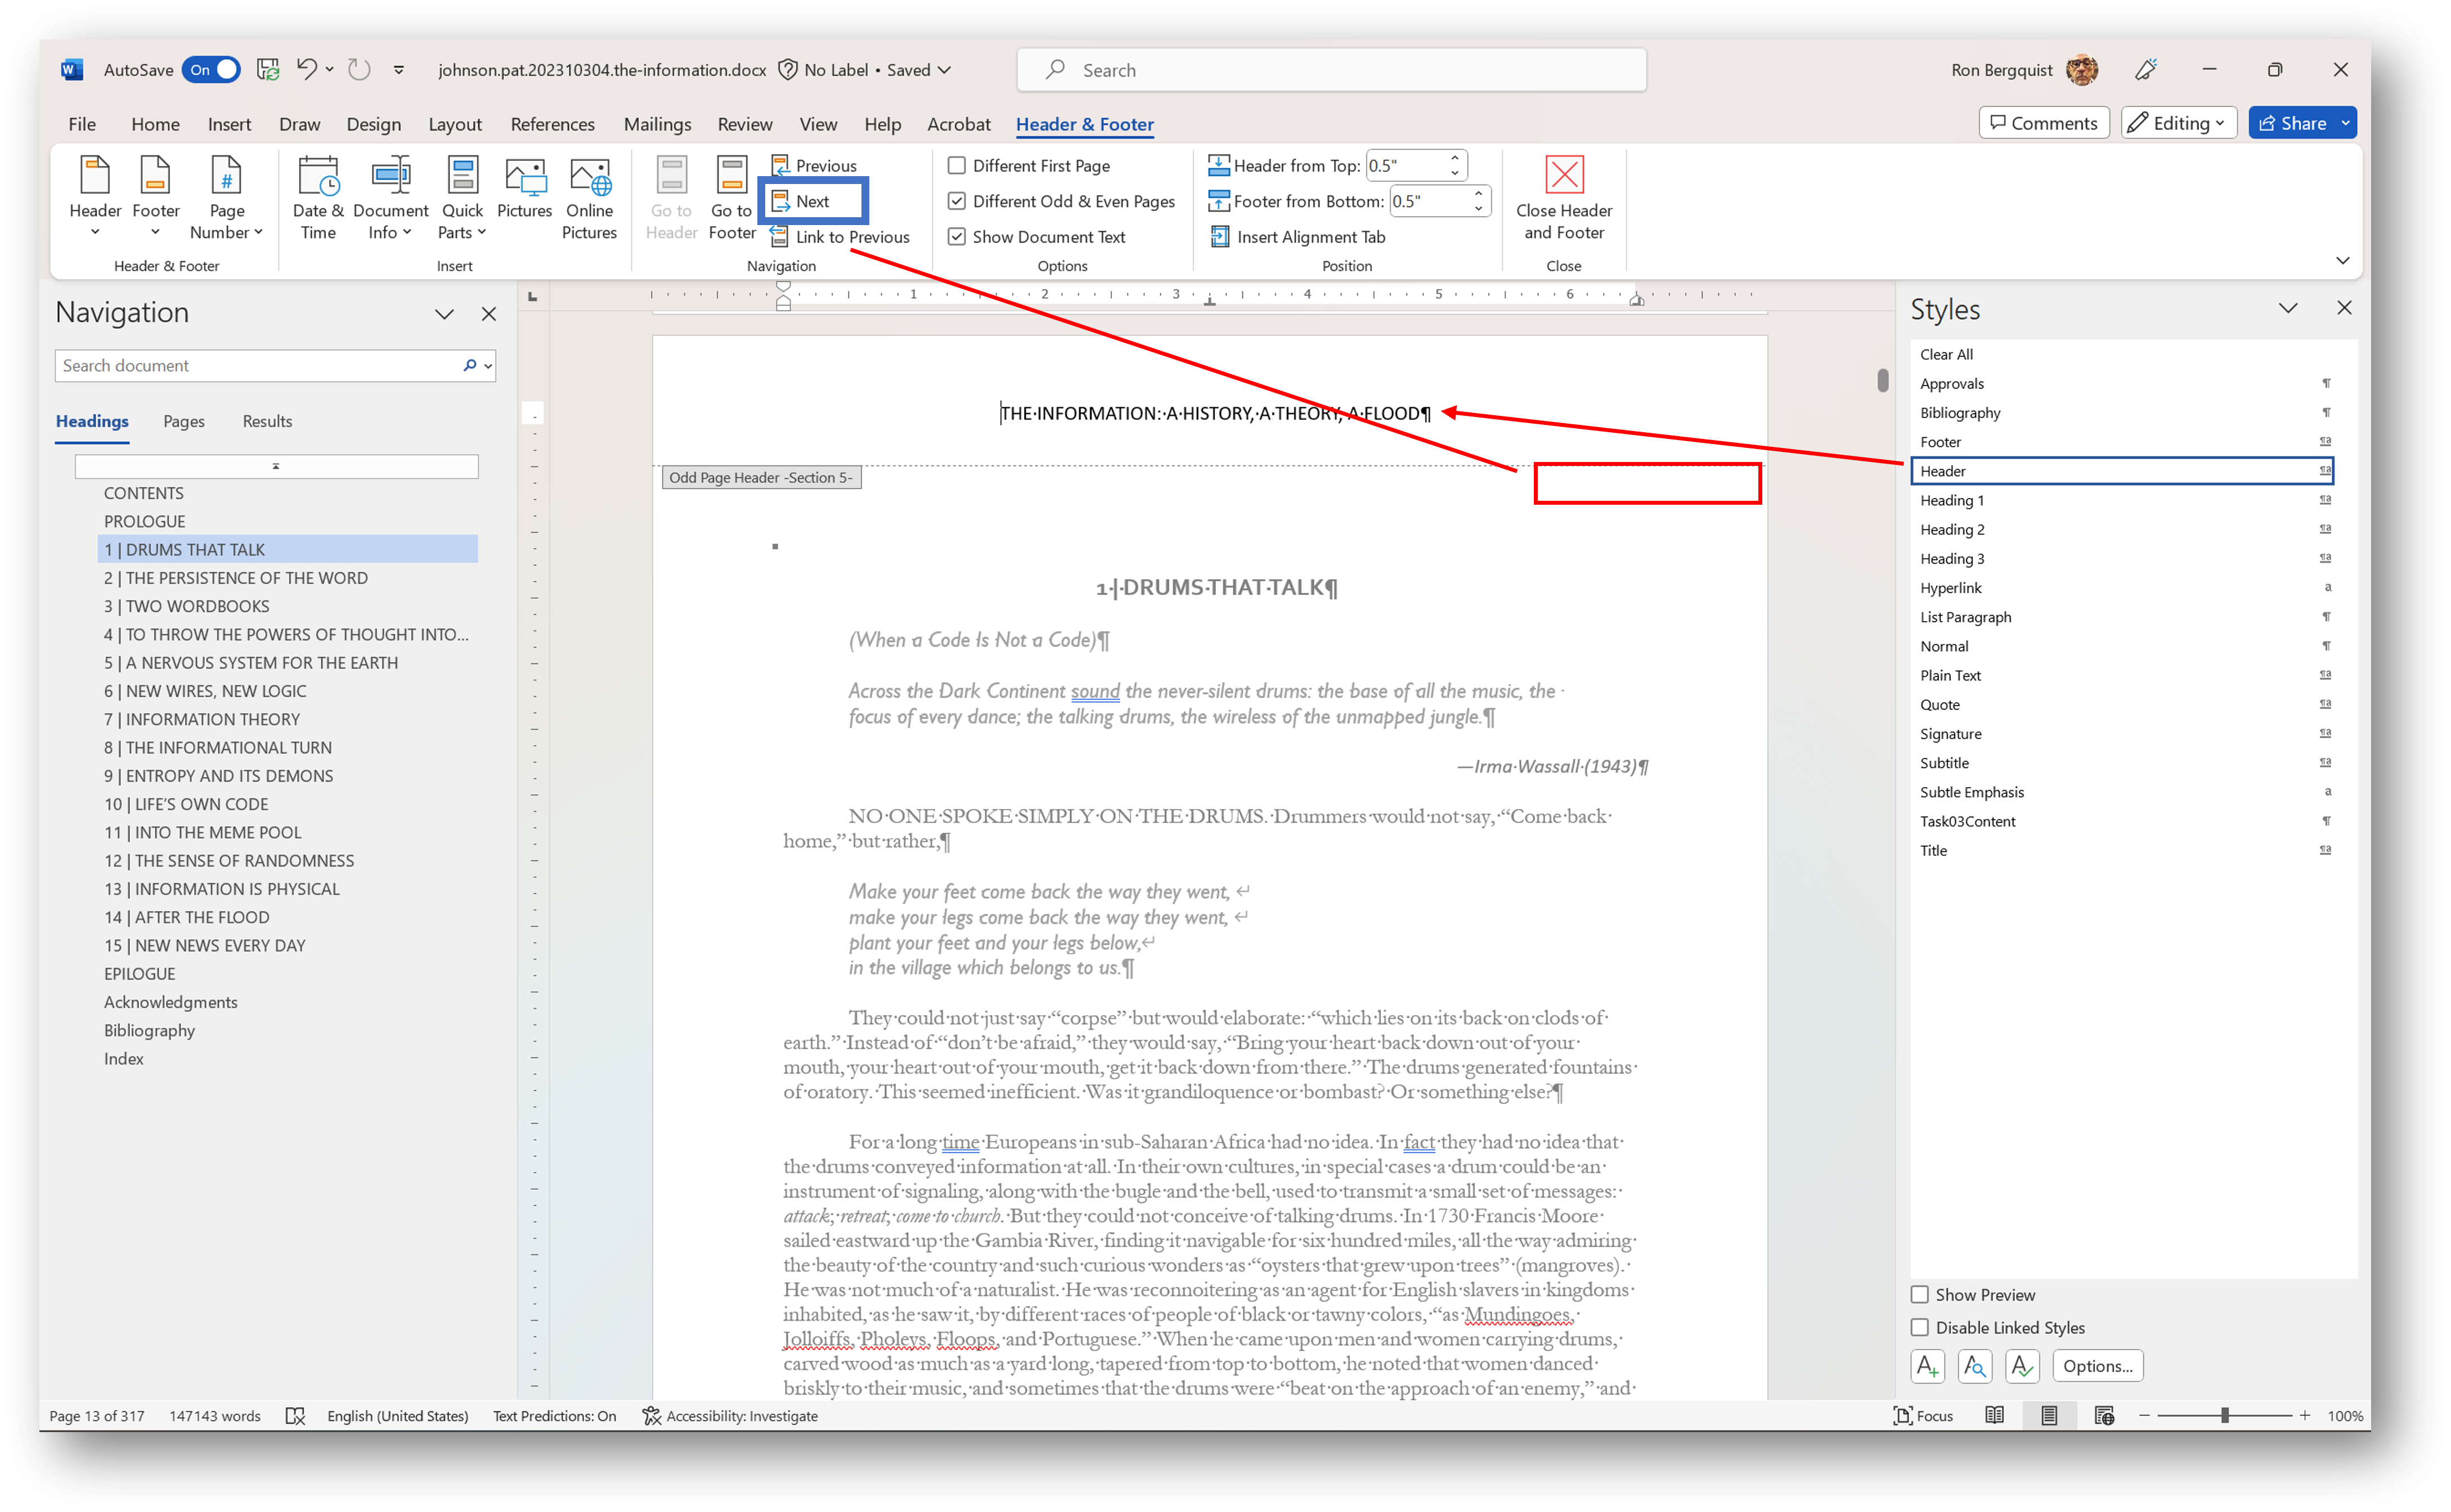Open Style Inspector at Styles pane bottom

click(1974, 1366)
